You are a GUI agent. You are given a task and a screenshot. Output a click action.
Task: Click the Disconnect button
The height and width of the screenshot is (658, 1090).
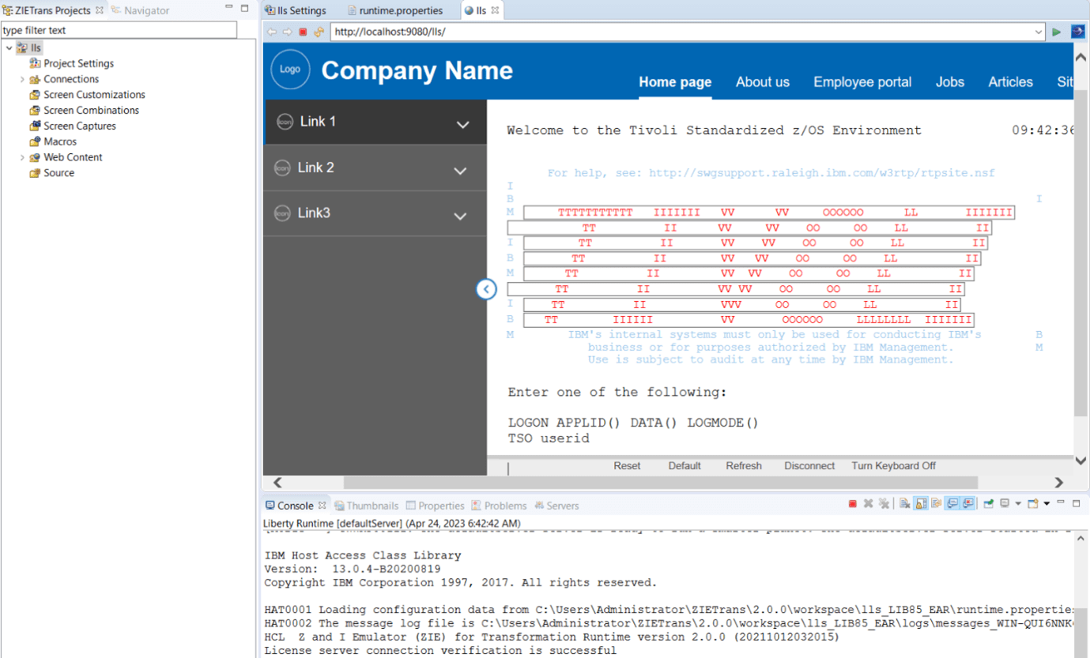tap(809, 466)
